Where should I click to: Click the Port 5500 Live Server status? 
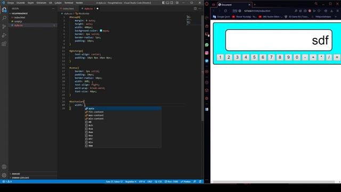[172, 181]
